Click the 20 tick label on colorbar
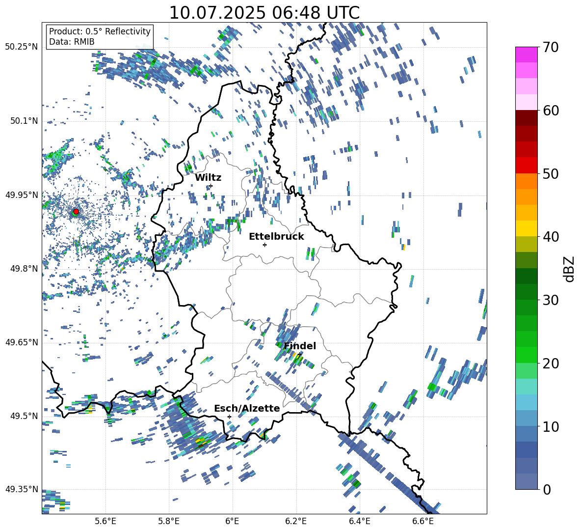Viewport: 581px width, 531px height. coord(550,363)
